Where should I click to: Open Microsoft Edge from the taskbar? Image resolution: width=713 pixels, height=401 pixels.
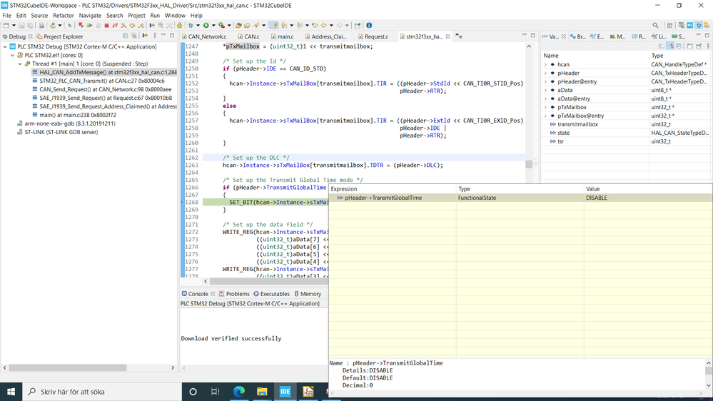[239, 392]
